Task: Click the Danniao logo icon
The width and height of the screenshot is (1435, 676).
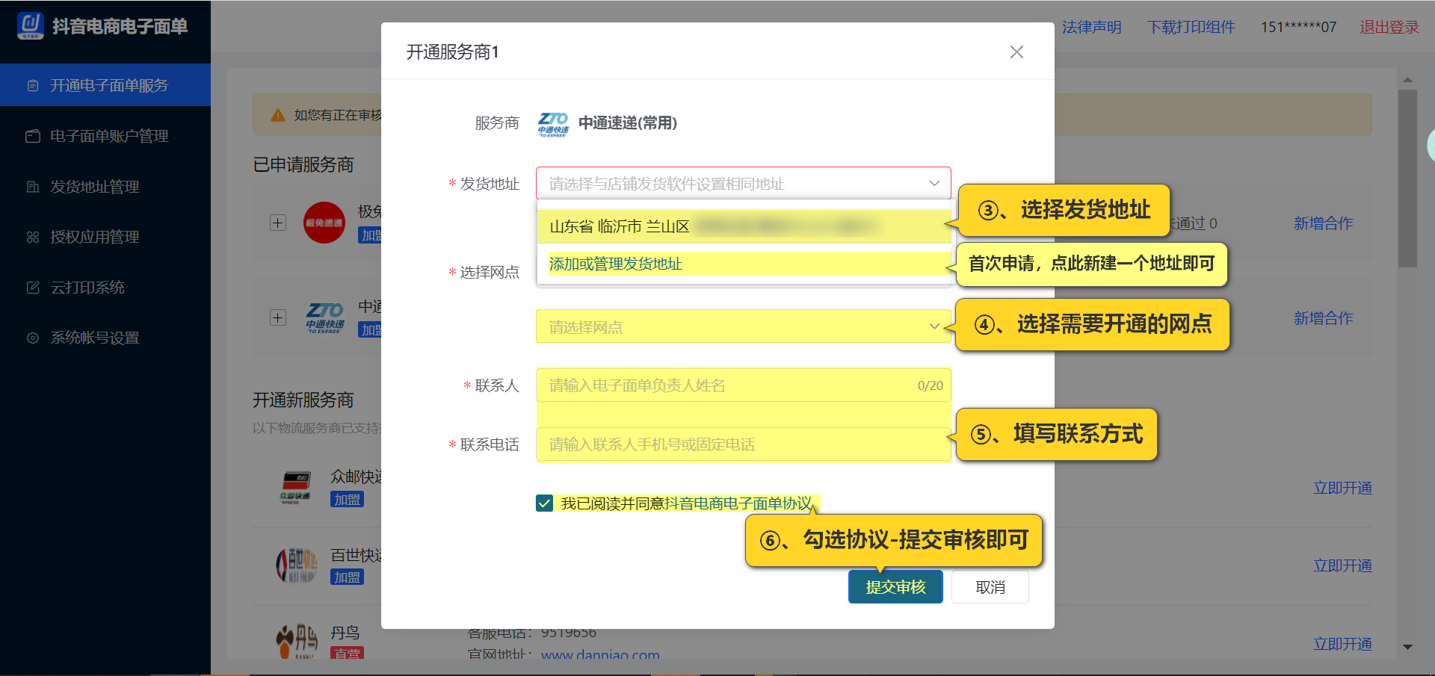Action: point(297,641)
